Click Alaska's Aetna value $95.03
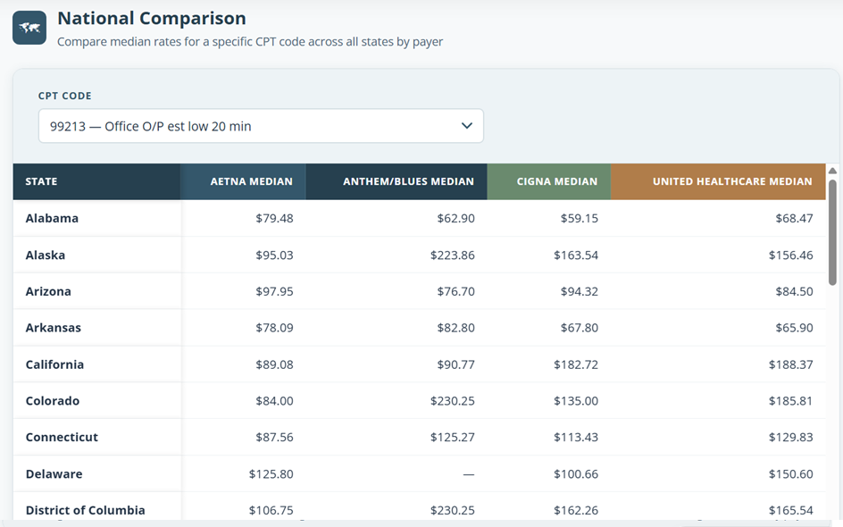The height and width of the screenshot is (527, 843). pyautogui.click(x=274, y=255)
